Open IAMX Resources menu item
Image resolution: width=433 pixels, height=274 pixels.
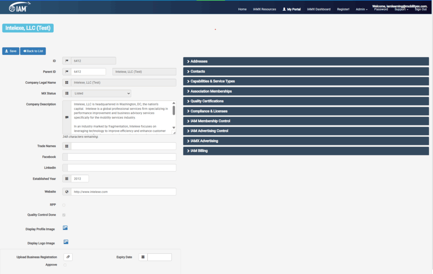[265, 9]
